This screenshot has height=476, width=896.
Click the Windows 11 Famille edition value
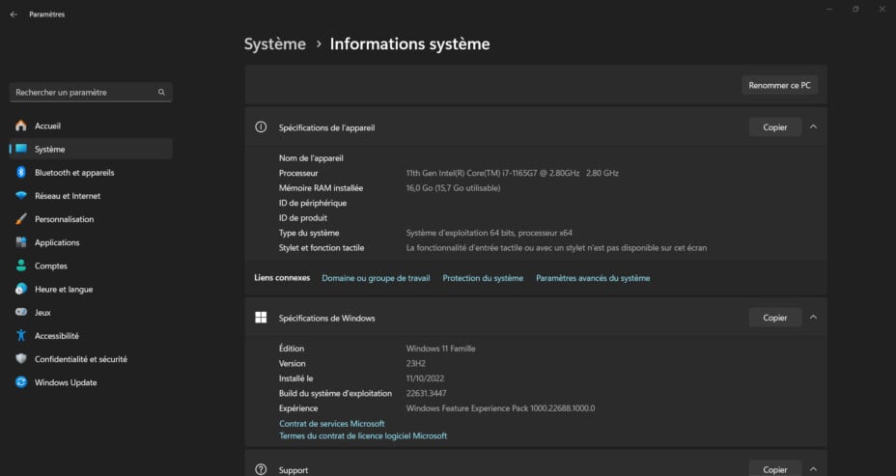point(440,349)
